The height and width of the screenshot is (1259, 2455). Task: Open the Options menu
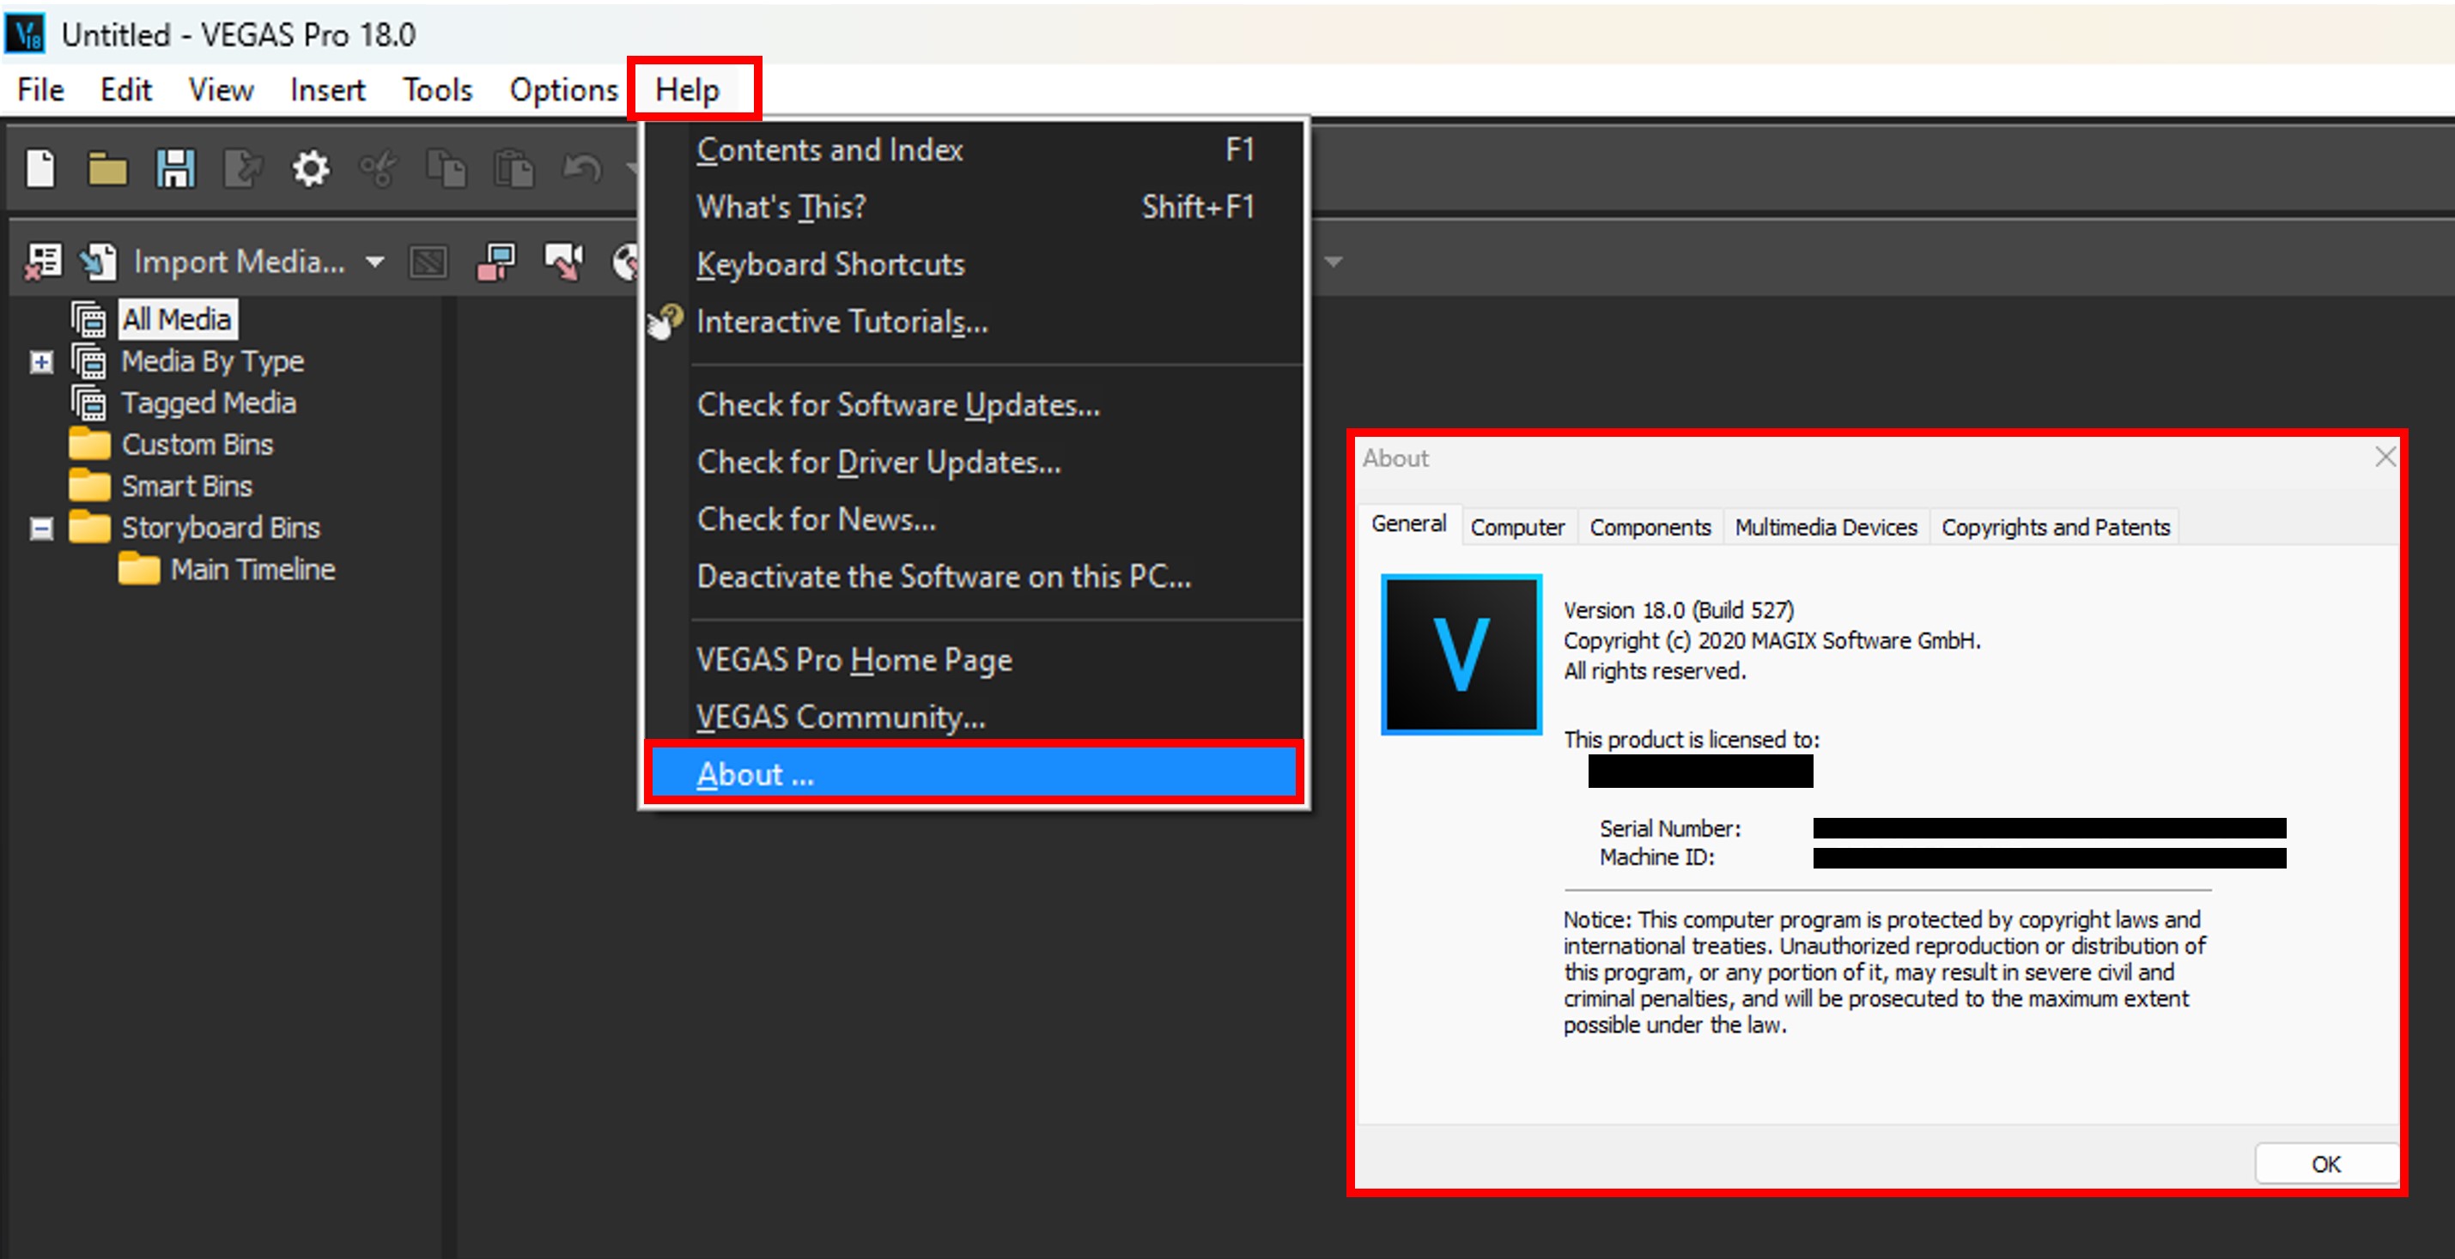click(564, 89)
